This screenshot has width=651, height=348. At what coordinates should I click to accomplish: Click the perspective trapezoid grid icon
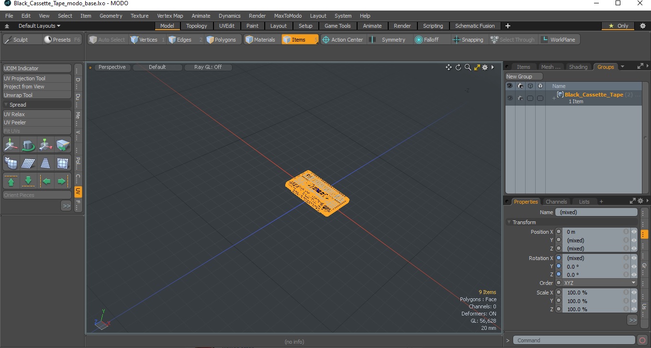pyautogui.click(x=45, y=163)
